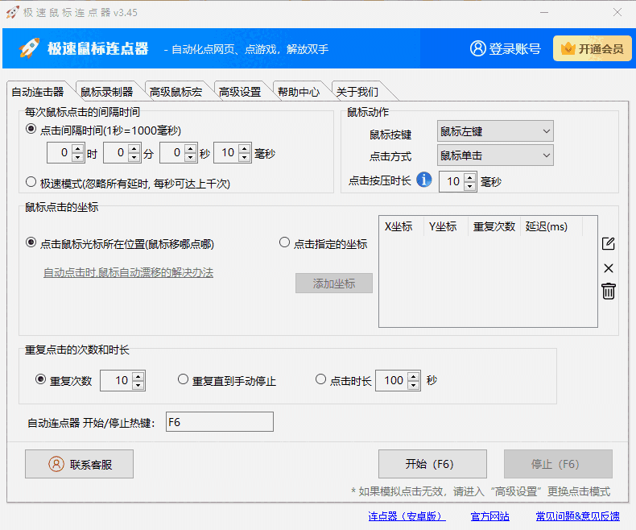Select the 极速模式 radio option

31,182
